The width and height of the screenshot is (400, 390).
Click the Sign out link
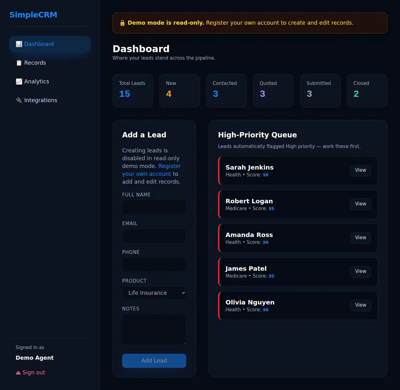(x=30, y=372)
